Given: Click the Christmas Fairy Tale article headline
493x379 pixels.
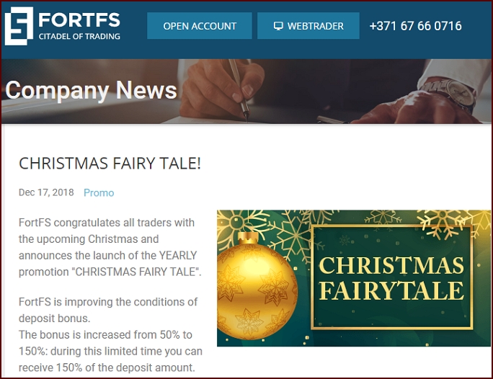Looking at the screenshot, I should tap(110, 164).
